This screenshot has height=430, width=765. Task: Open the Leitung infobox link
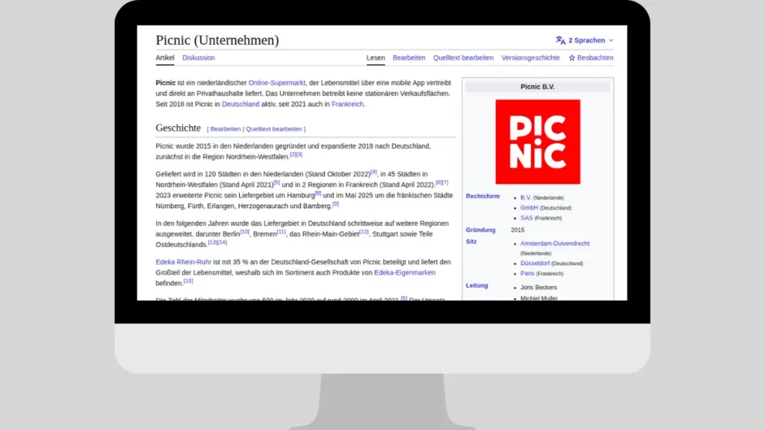point(477,285)
